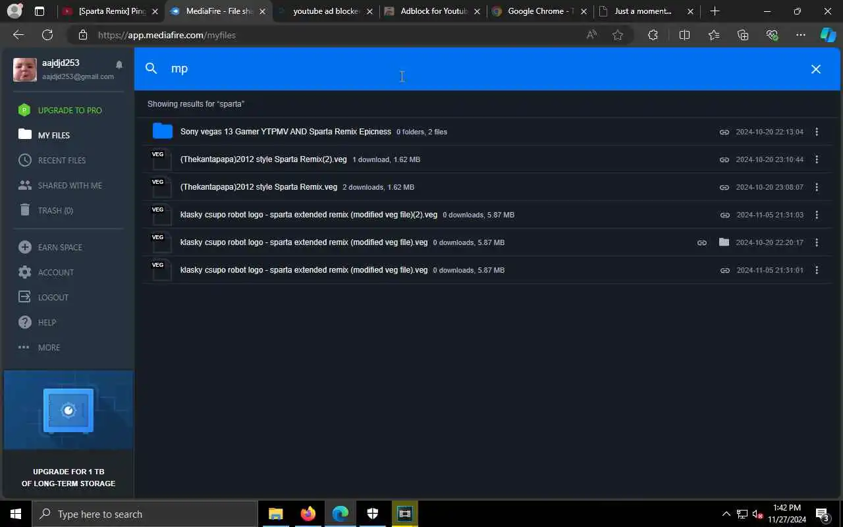Clear the search with the X button

(815, 69)
